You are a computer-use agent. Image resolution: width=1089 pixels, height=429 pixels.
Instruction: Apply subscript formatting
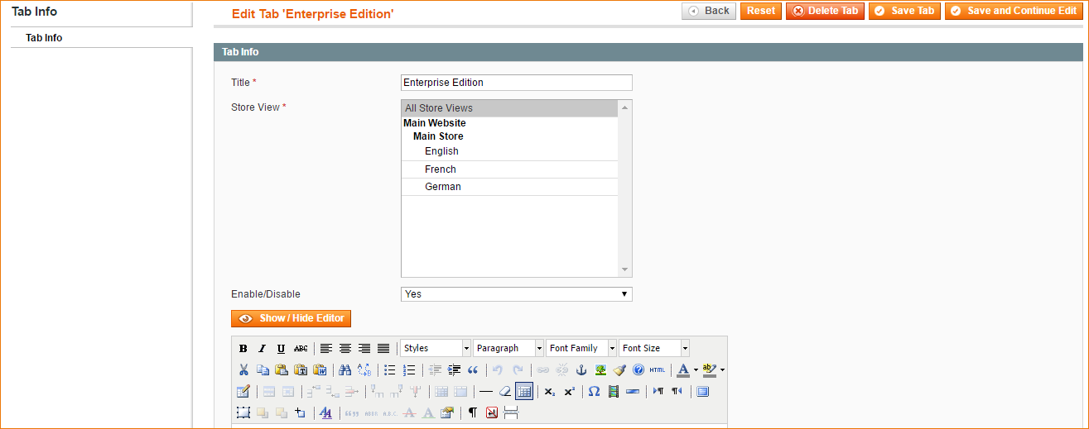(x=550, y=392)
